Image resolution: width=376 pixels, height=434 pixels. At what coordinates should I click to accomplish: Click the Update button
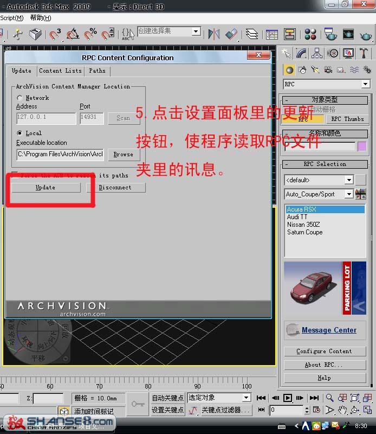[46, 187]
